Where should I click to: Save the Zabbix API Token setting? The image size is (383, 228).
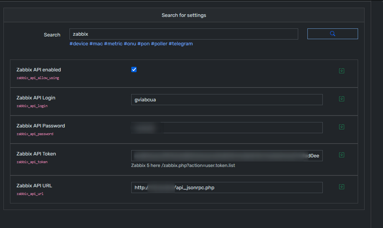click(342, 155)
